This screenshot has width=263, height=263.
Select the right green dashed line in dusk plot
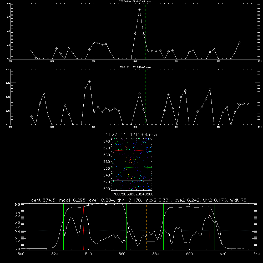click(x=145, y=97)
